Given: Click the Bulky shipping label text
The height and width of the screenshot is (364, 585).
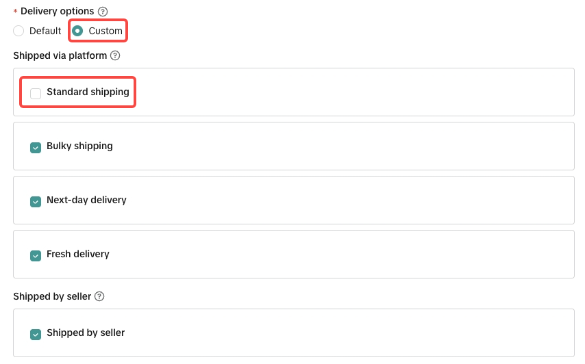Looking at the screenshot, I should (79, 146).
